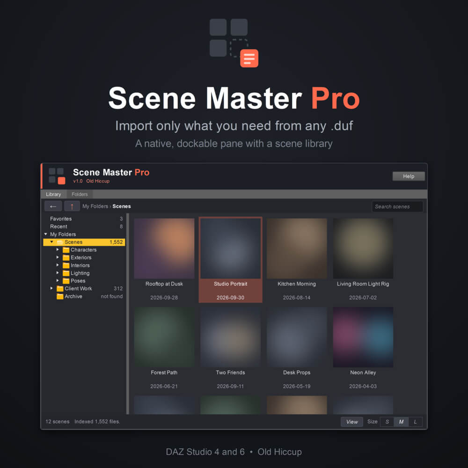
Task: Switch to the Folders tab
Action: [80, 194]
